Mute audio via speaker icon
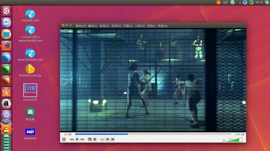Image resolution: width=270 pixels, height=151 pixels. 224,141
